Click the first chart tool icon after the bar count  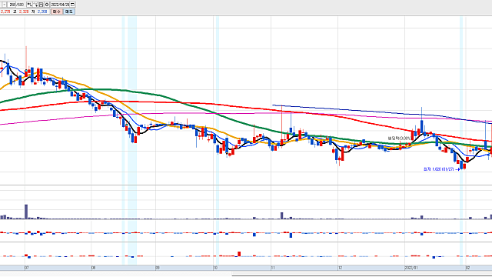click(x=29, y=5)
